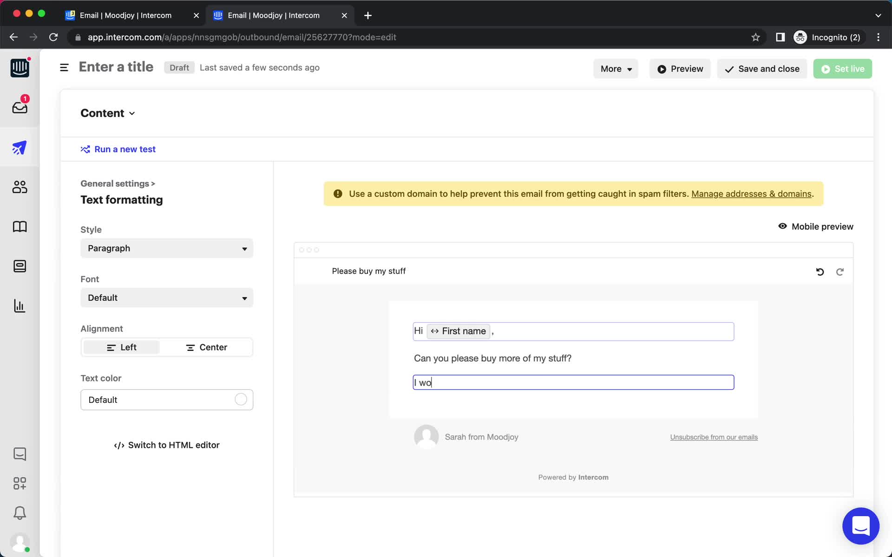Open the Font default dropdown
The width and height of the screenshot is (892, 557).
(x=166, y=298)
